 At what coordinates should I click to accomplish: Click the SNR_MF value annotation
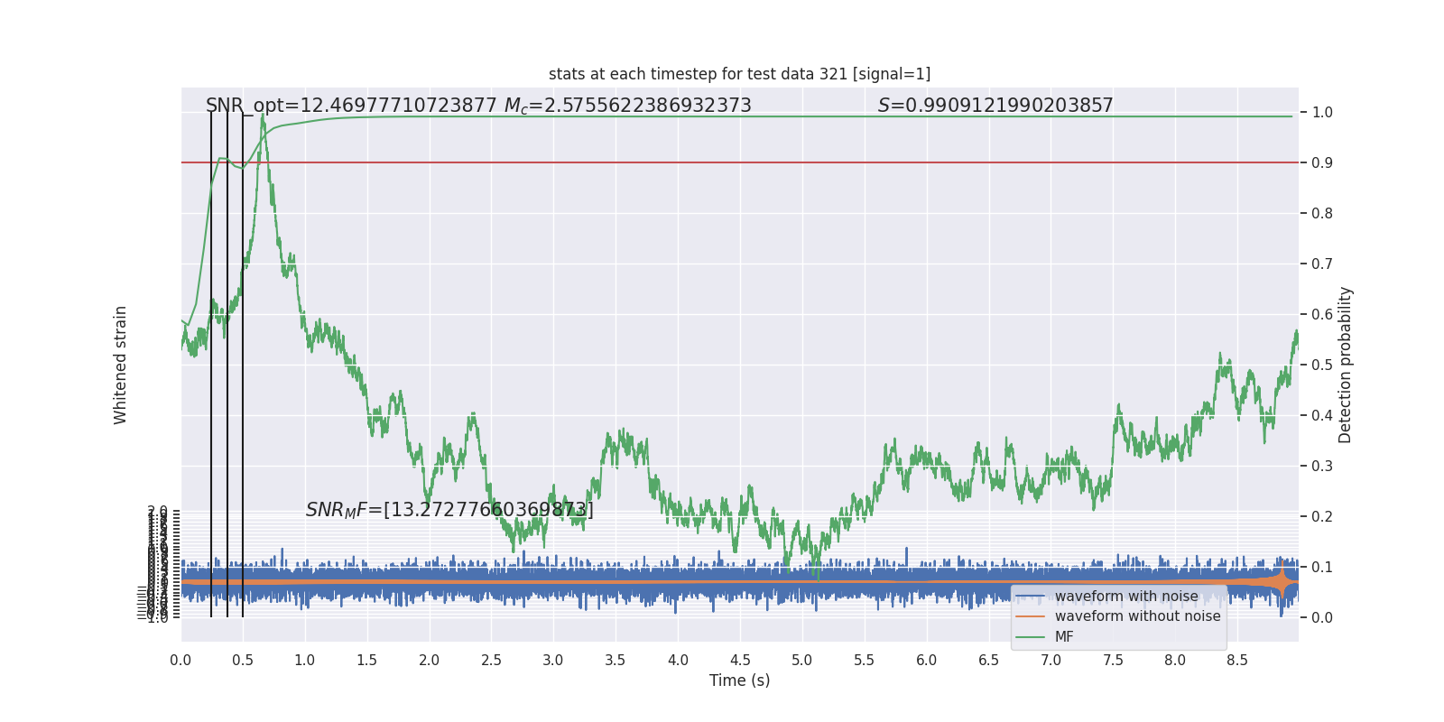449,510
